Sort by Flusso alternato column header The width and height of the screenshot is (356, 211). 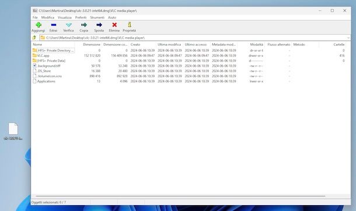(278, 45)
